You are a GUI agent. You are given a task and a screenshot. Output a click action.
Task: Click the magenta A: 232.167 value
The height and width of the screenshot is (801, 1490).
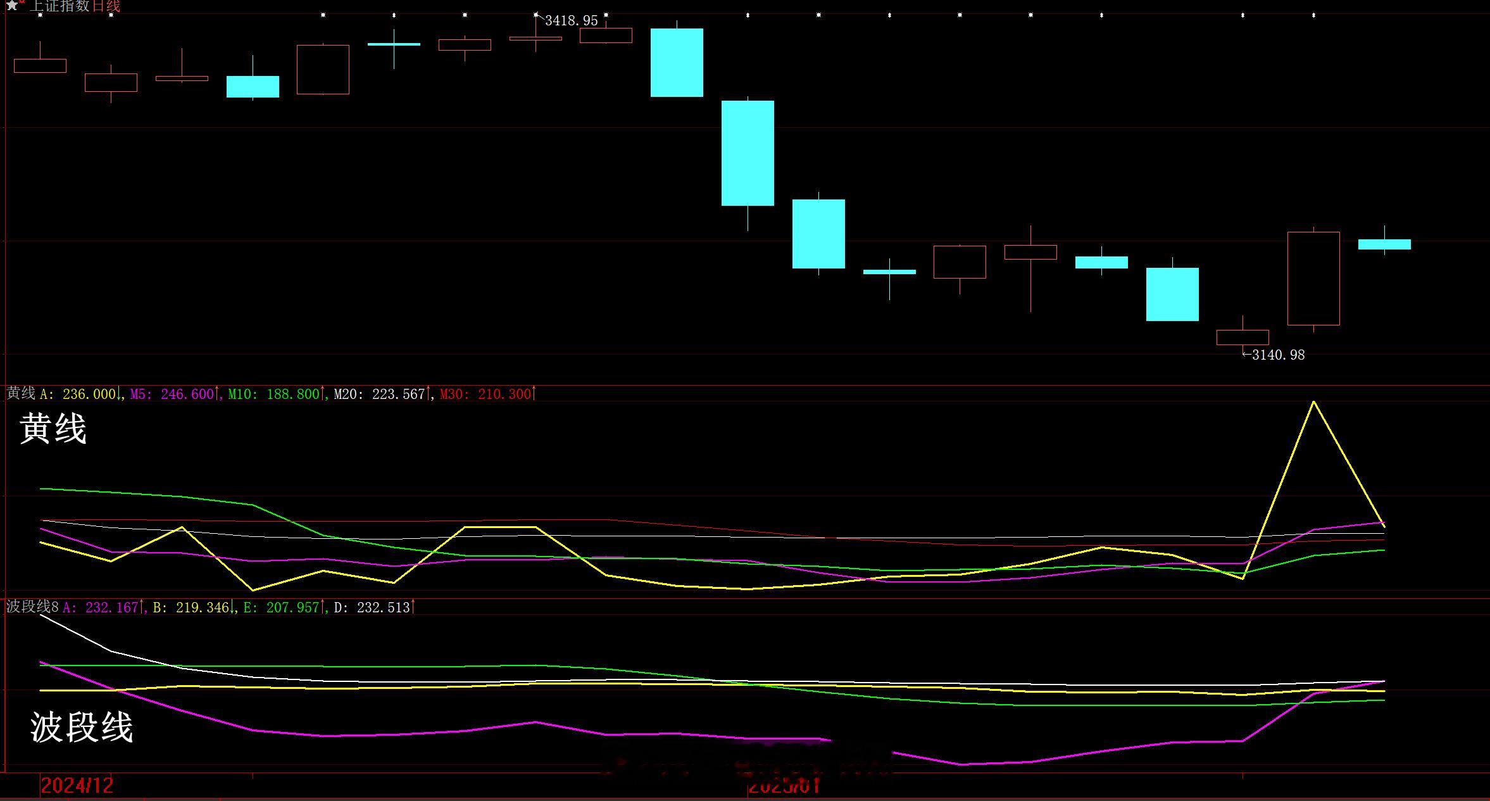[102, 607]
